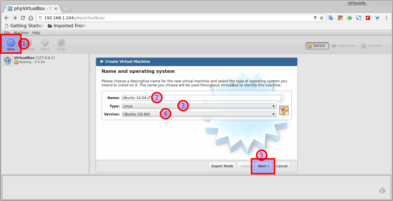Image resolution: width=393 pixels, height=201 pixels.
Task: Click Next to continue the wizard
Action: coord(263,166)
